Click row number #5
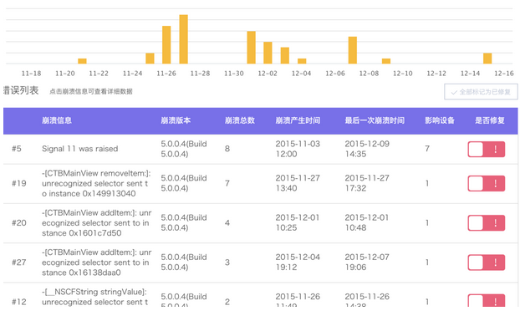 tap(17, 149)
